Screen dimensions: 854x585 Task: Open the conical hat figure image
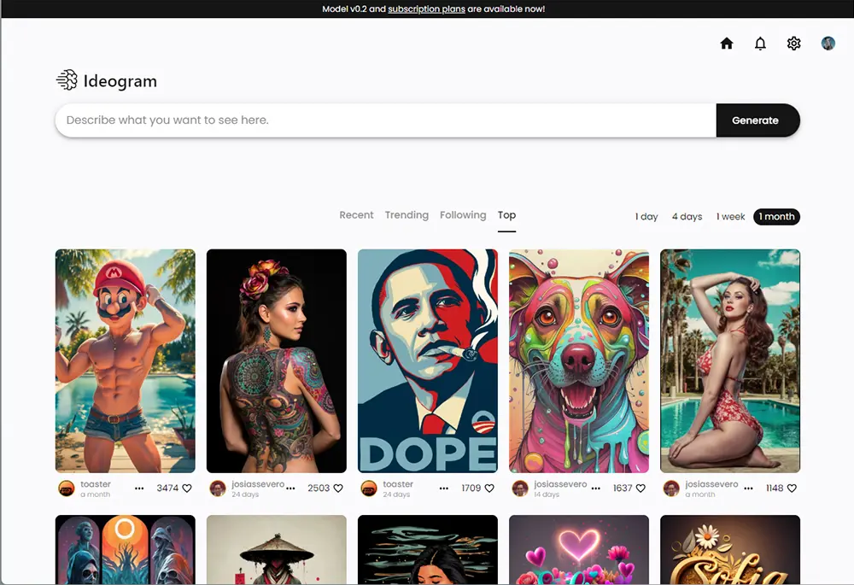point(277,550)
